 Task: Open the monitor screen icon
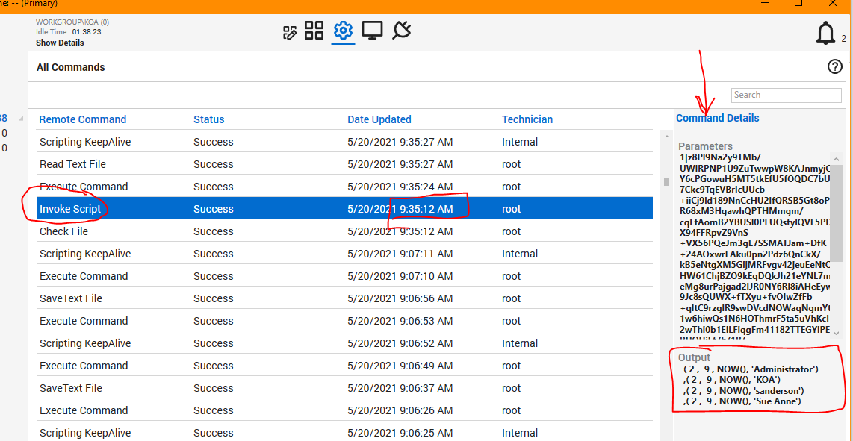click(372, 31)
